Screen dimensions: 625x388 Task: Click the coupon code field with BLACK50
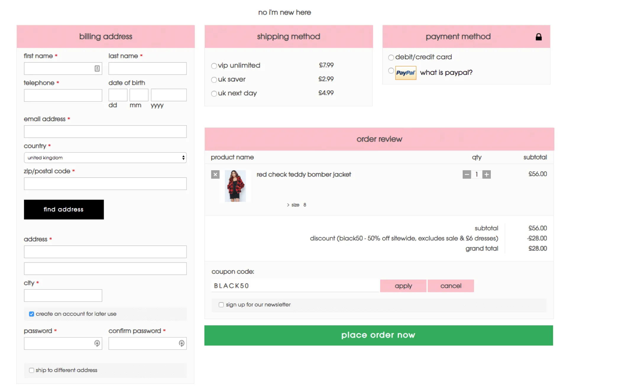pos(295,286)
